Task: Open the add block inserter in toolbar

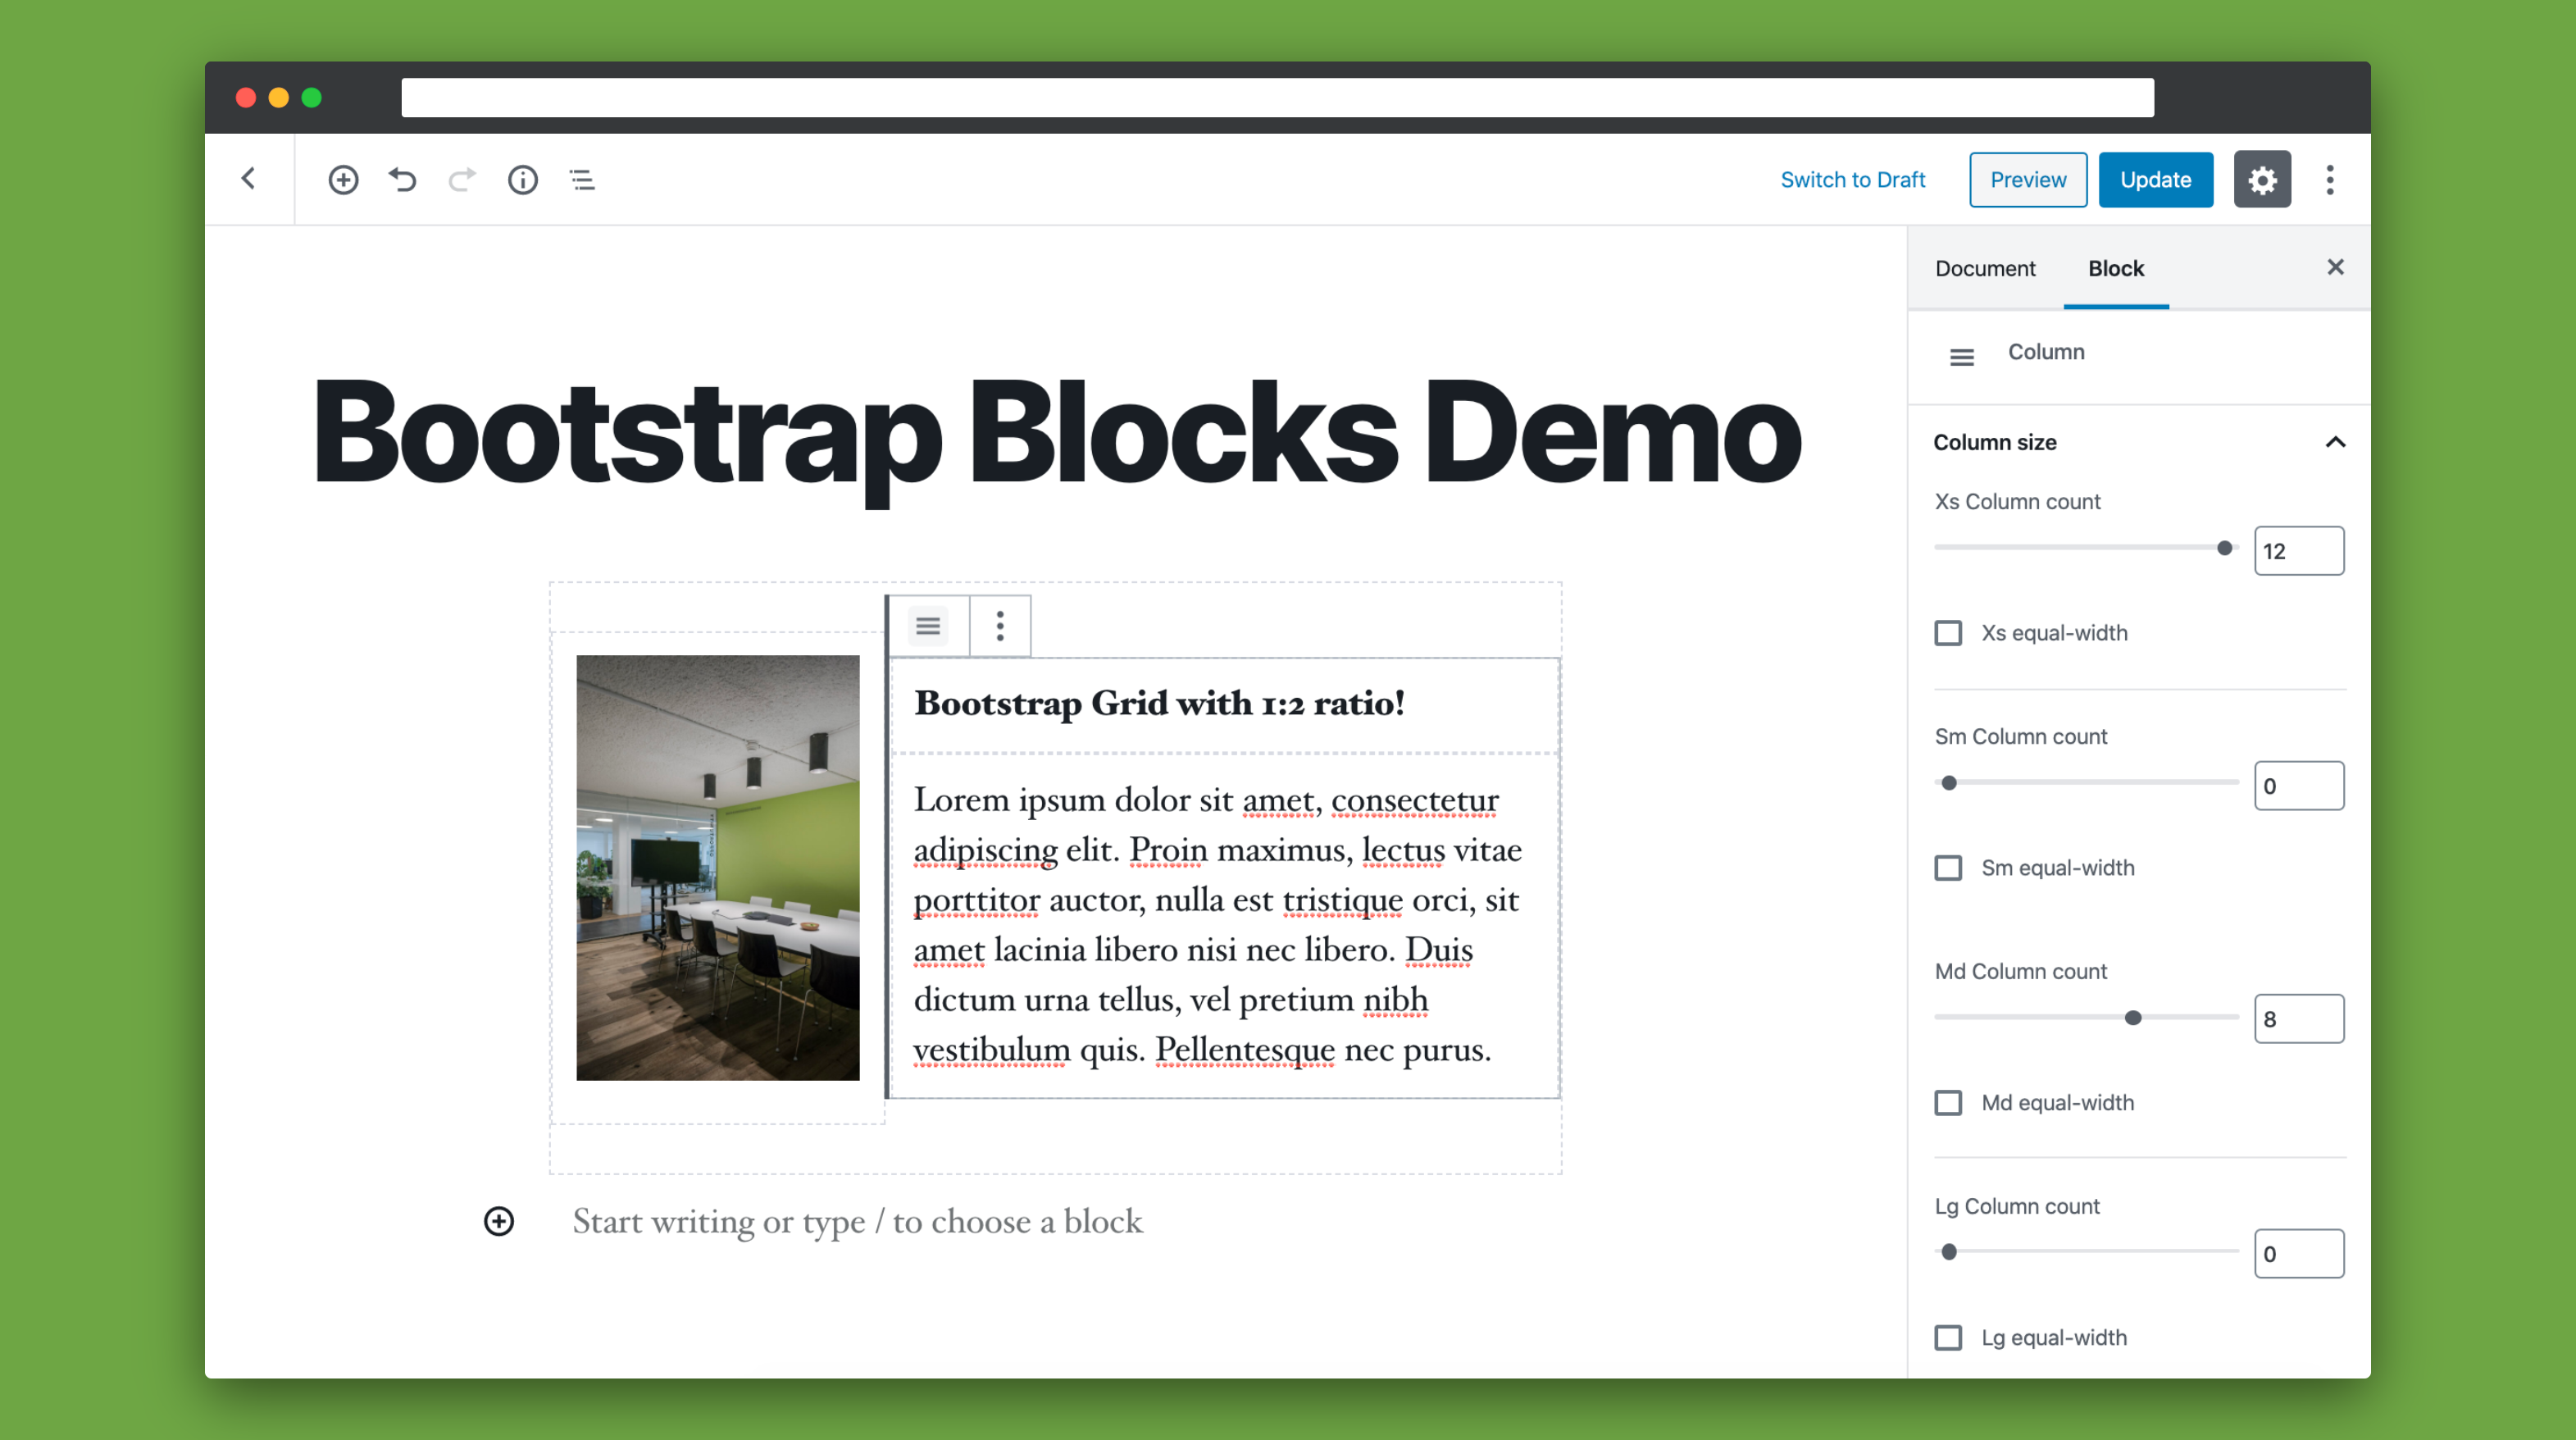Action: (343, 180)
